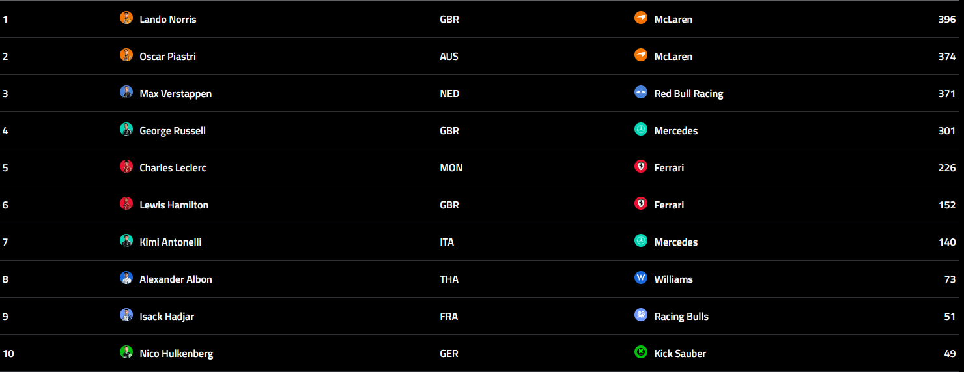The height and width of the screenshot is (372, 964).
Task: Click the Racing Bulls team logo
Action: tap(641, 315)
